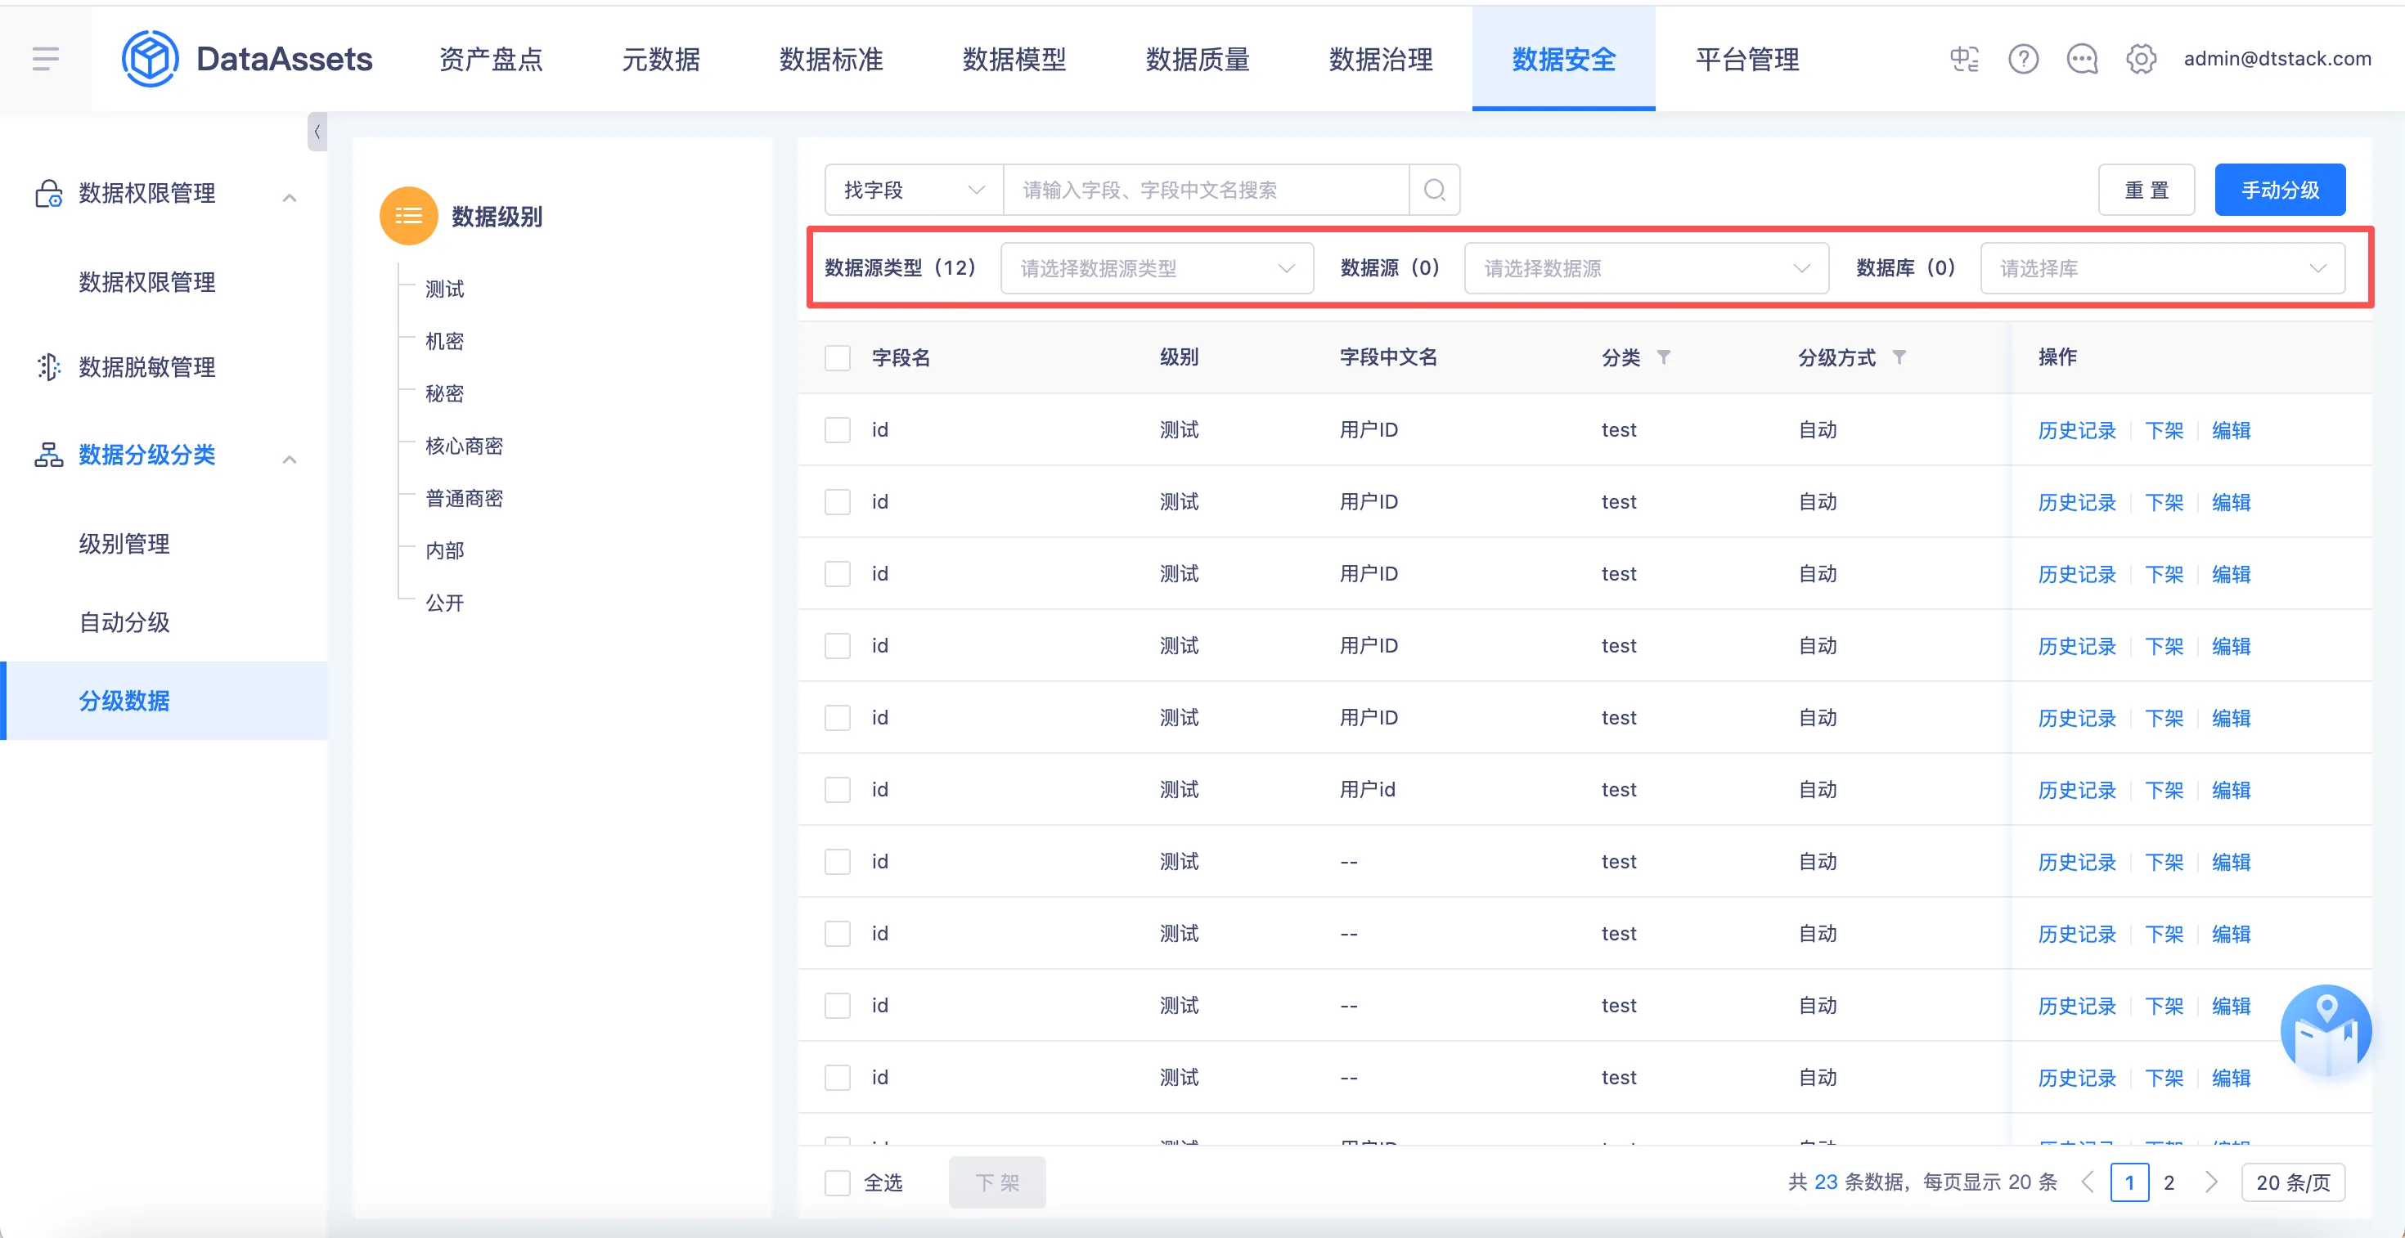Click the filter icon next to 分级方式 column

pos(1899,357)
